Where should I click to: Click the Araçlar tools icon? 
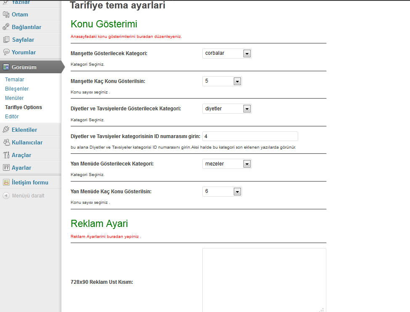pyautogui.click(x=6, y=155)
